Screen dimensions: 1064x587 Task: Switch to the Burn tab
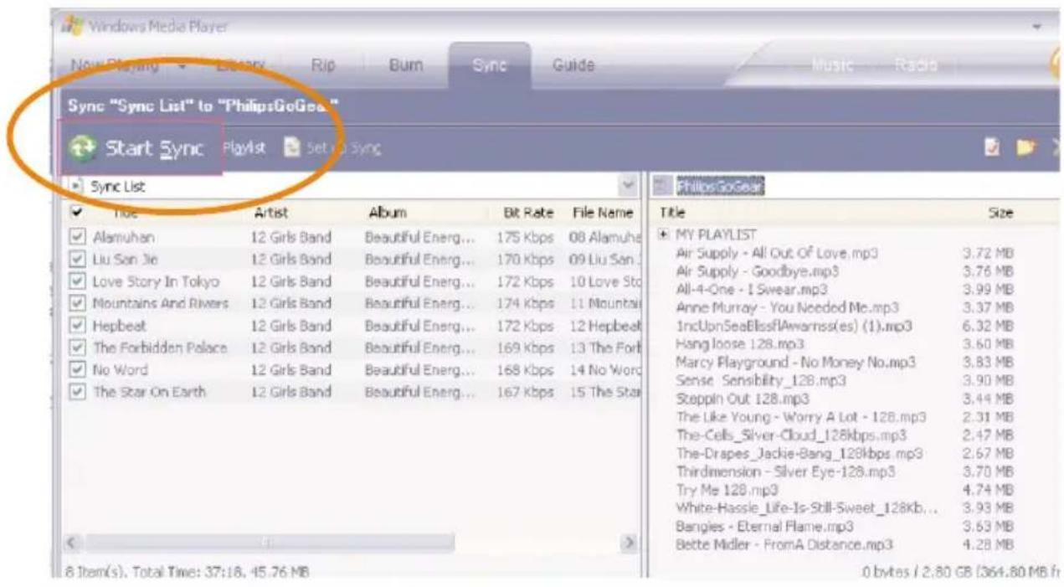405,65
